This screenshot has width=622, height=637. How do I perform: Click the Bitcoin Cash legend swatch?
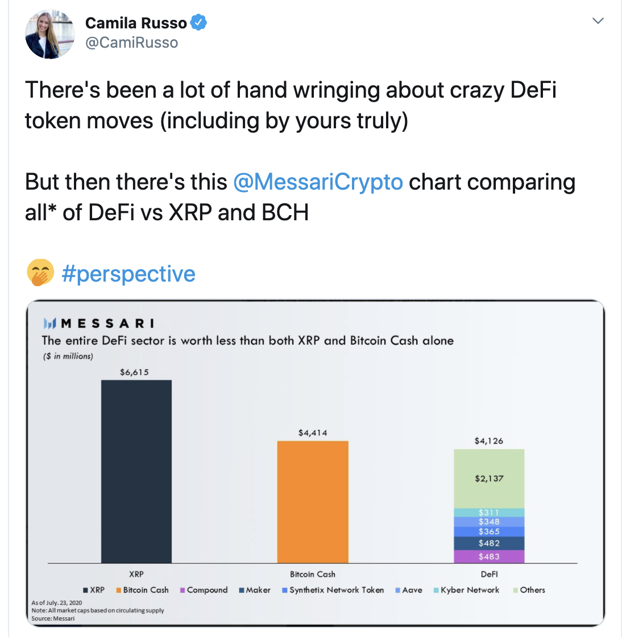pos(119,590)
